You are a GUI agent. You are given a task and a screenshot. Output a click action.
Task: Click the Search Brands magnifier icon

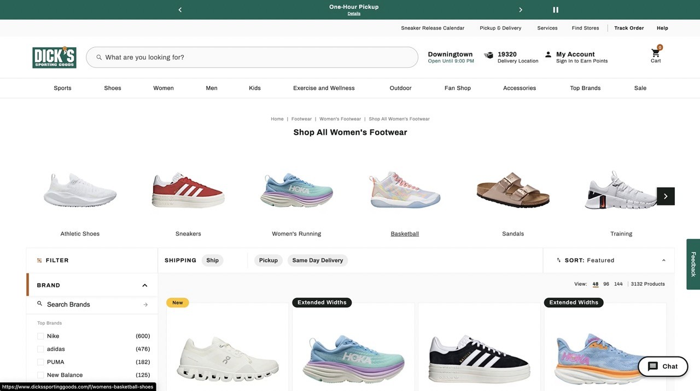click(x=39, y=303)
